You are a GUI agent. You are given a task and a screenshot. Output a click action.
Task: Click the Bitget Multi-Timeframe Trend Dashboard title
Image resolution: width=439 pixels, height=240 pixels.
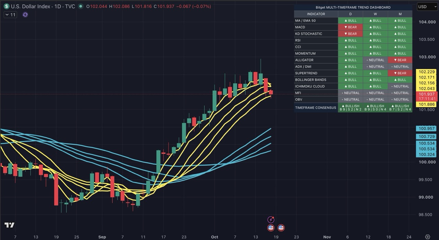pyautogui.click(x=353, y=7)
